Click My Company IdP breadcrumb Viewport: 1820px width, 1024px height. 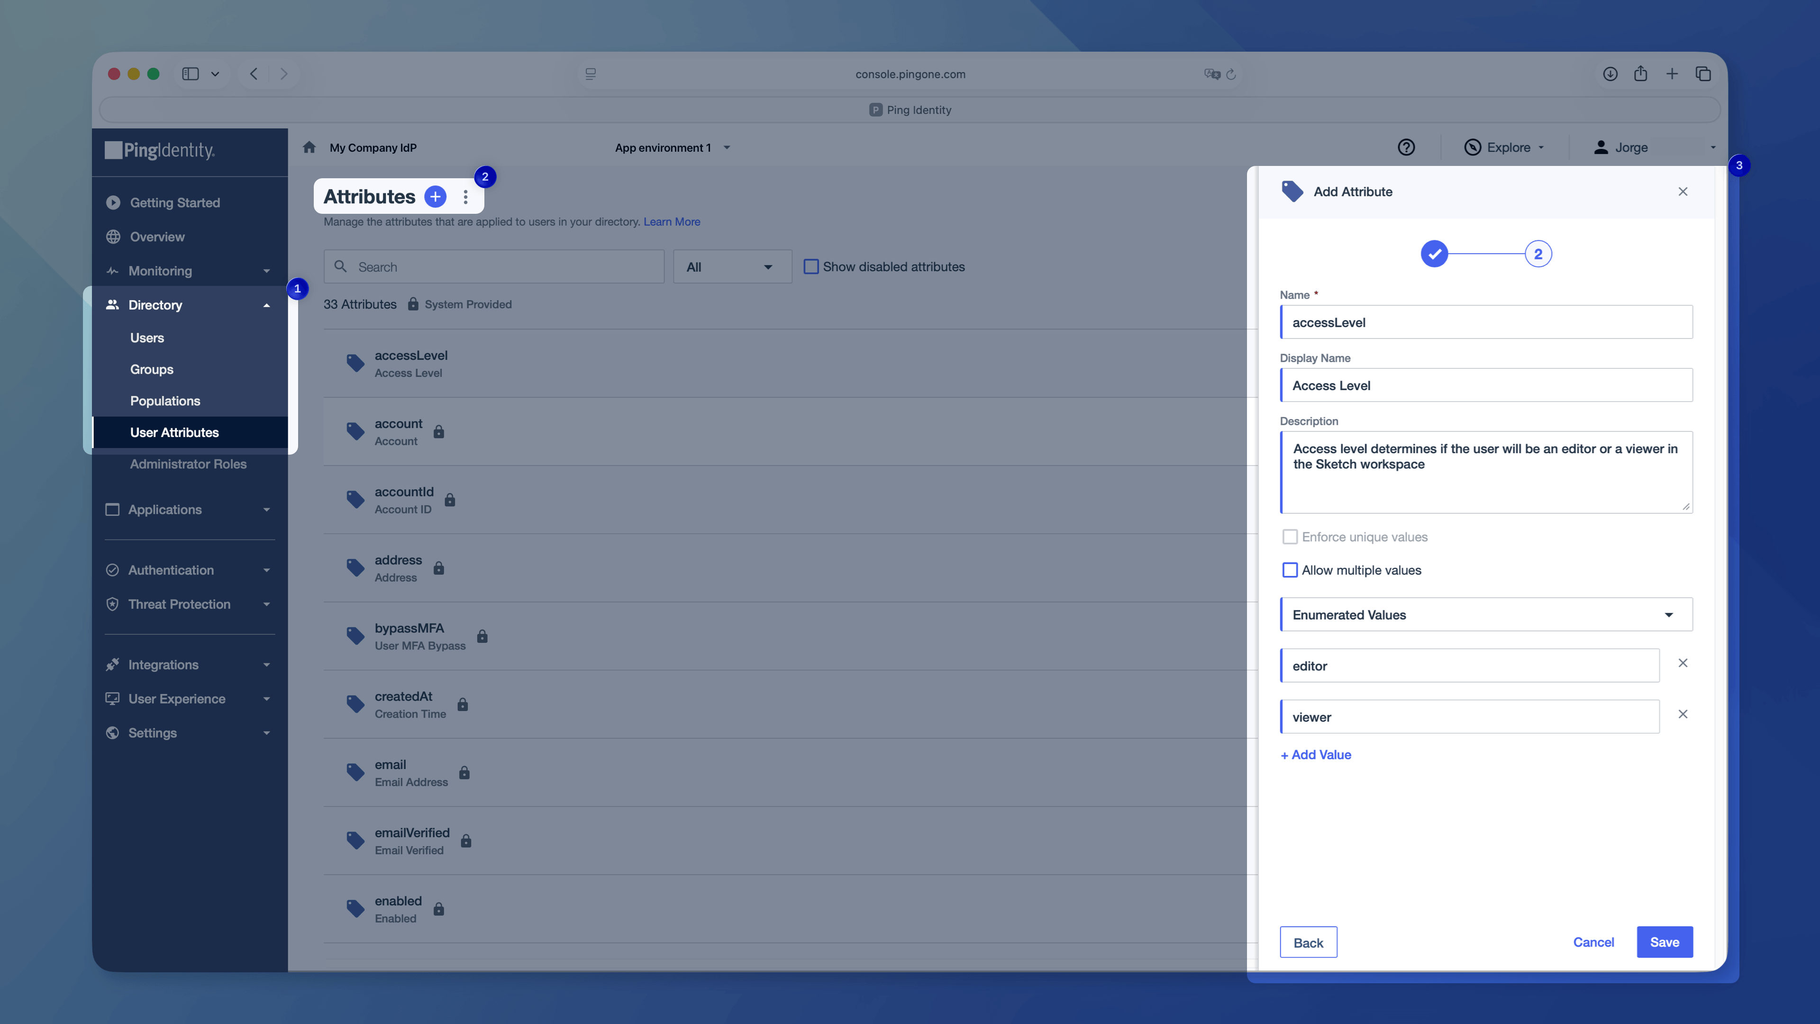[373, 148]
